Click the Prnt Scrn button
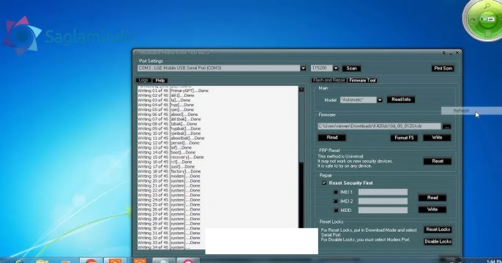502x263 pixels. coord(443,68)
